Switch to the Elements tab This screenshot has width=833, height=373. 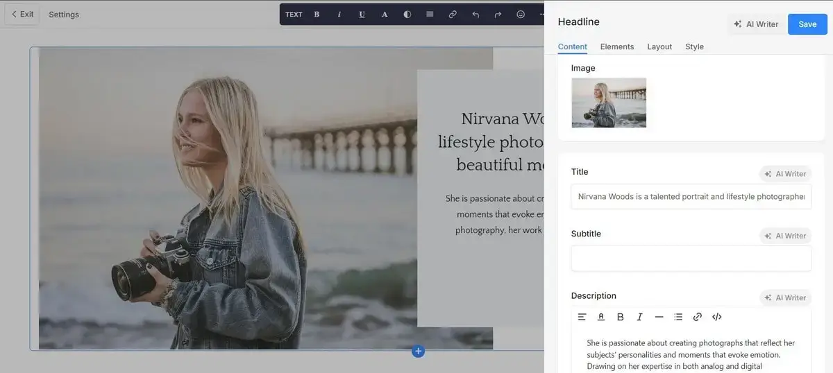(x=617, y=46)
